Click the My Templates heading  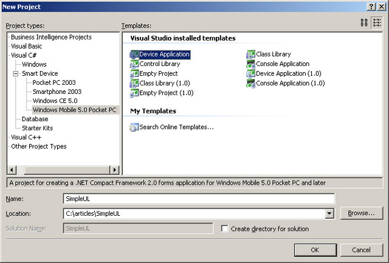(153, 111)
